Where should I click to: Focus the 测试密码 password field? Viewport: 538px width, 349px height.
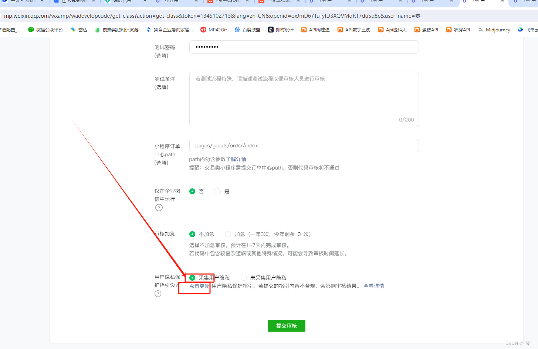coord(304,47)
